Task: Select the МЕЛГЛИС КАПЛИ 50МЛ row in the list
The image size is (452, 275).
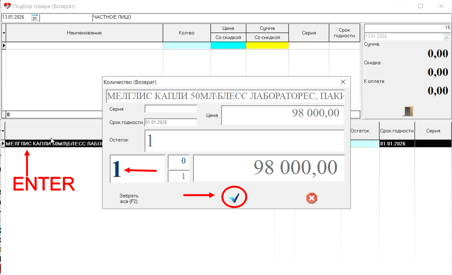Action: pos(50,143)
